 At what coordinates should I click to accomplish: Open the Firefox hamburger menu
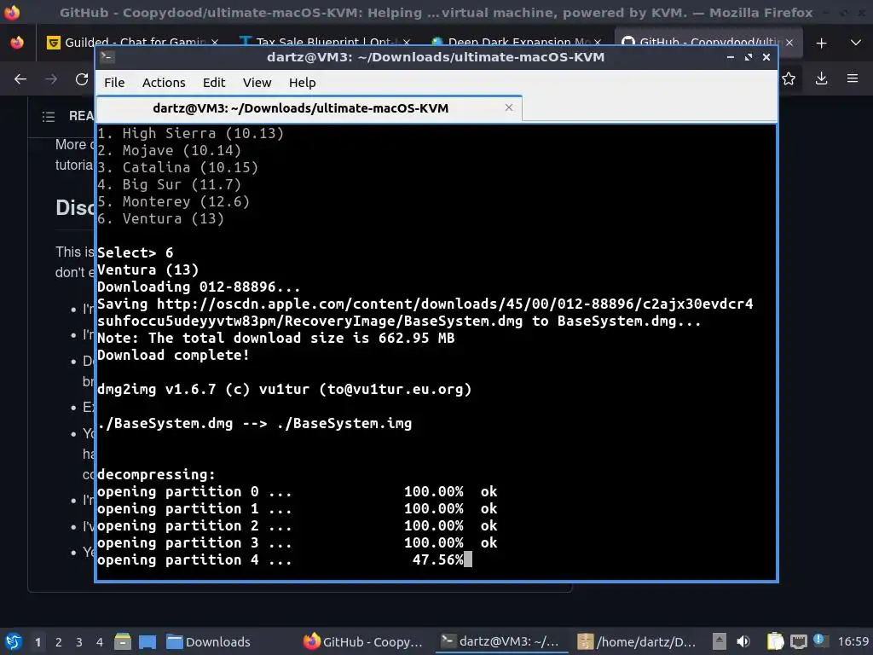tap(853, 79)
